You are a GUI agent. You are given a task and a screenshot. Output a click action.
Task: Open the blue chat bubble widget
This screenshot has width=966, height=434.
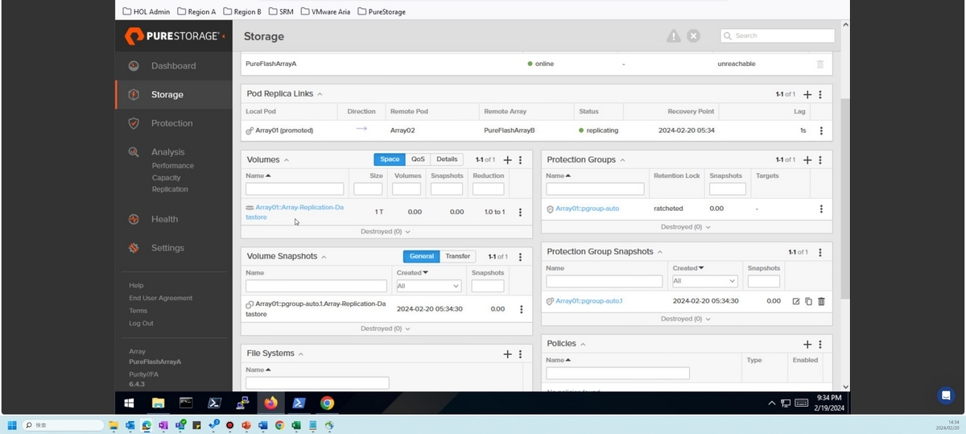(x=946, y=395)
